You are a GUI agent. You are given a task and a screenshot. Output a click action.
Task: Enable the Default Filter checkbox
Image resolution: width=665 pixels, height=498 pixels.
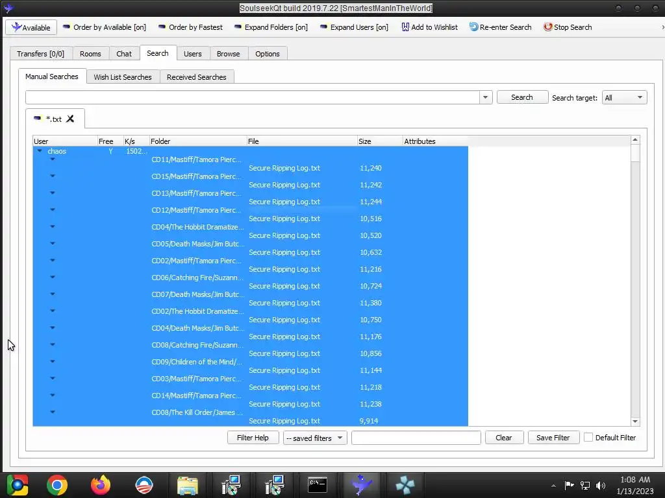click(588, 438)
